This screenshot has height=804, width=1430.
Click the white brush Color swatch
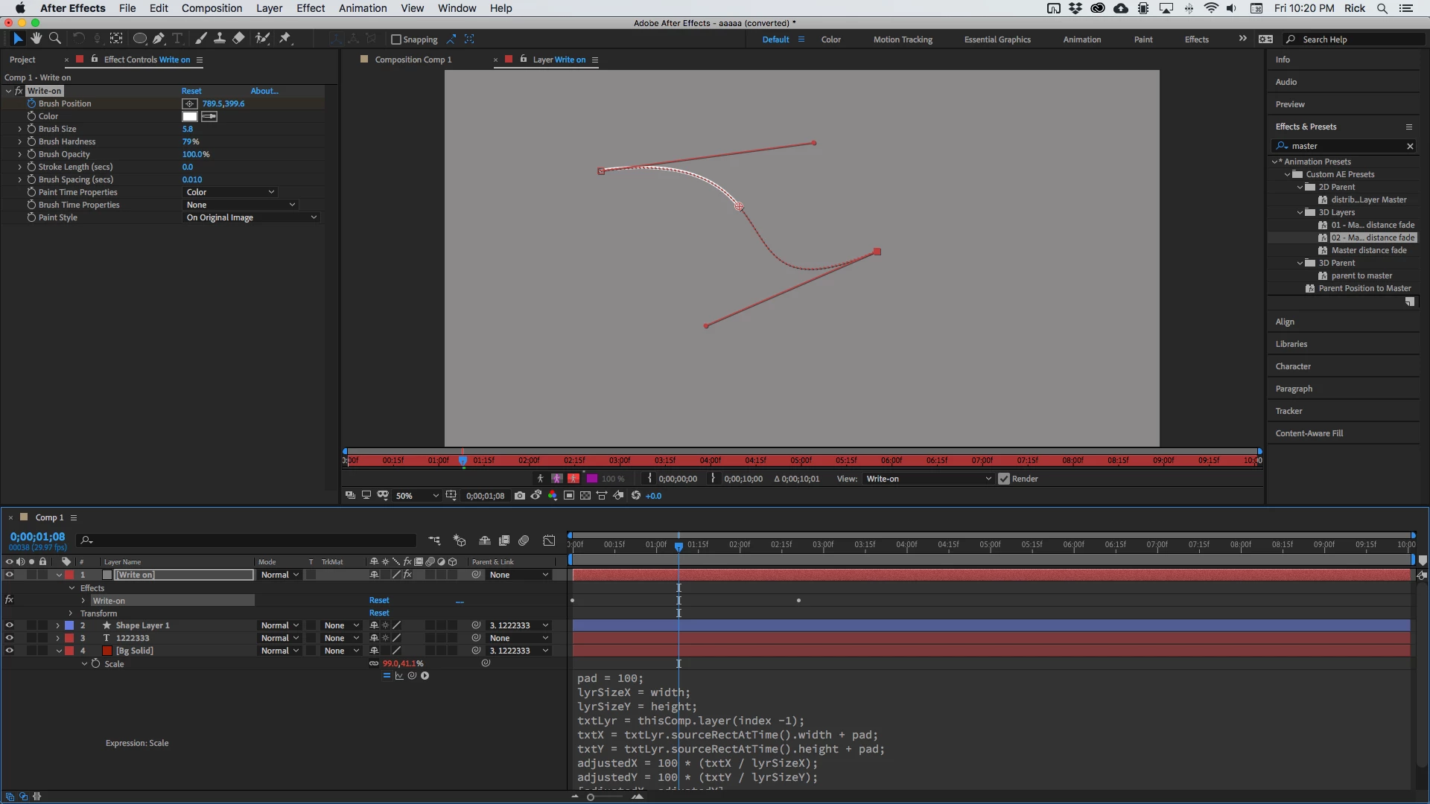[x=190, y=116]
